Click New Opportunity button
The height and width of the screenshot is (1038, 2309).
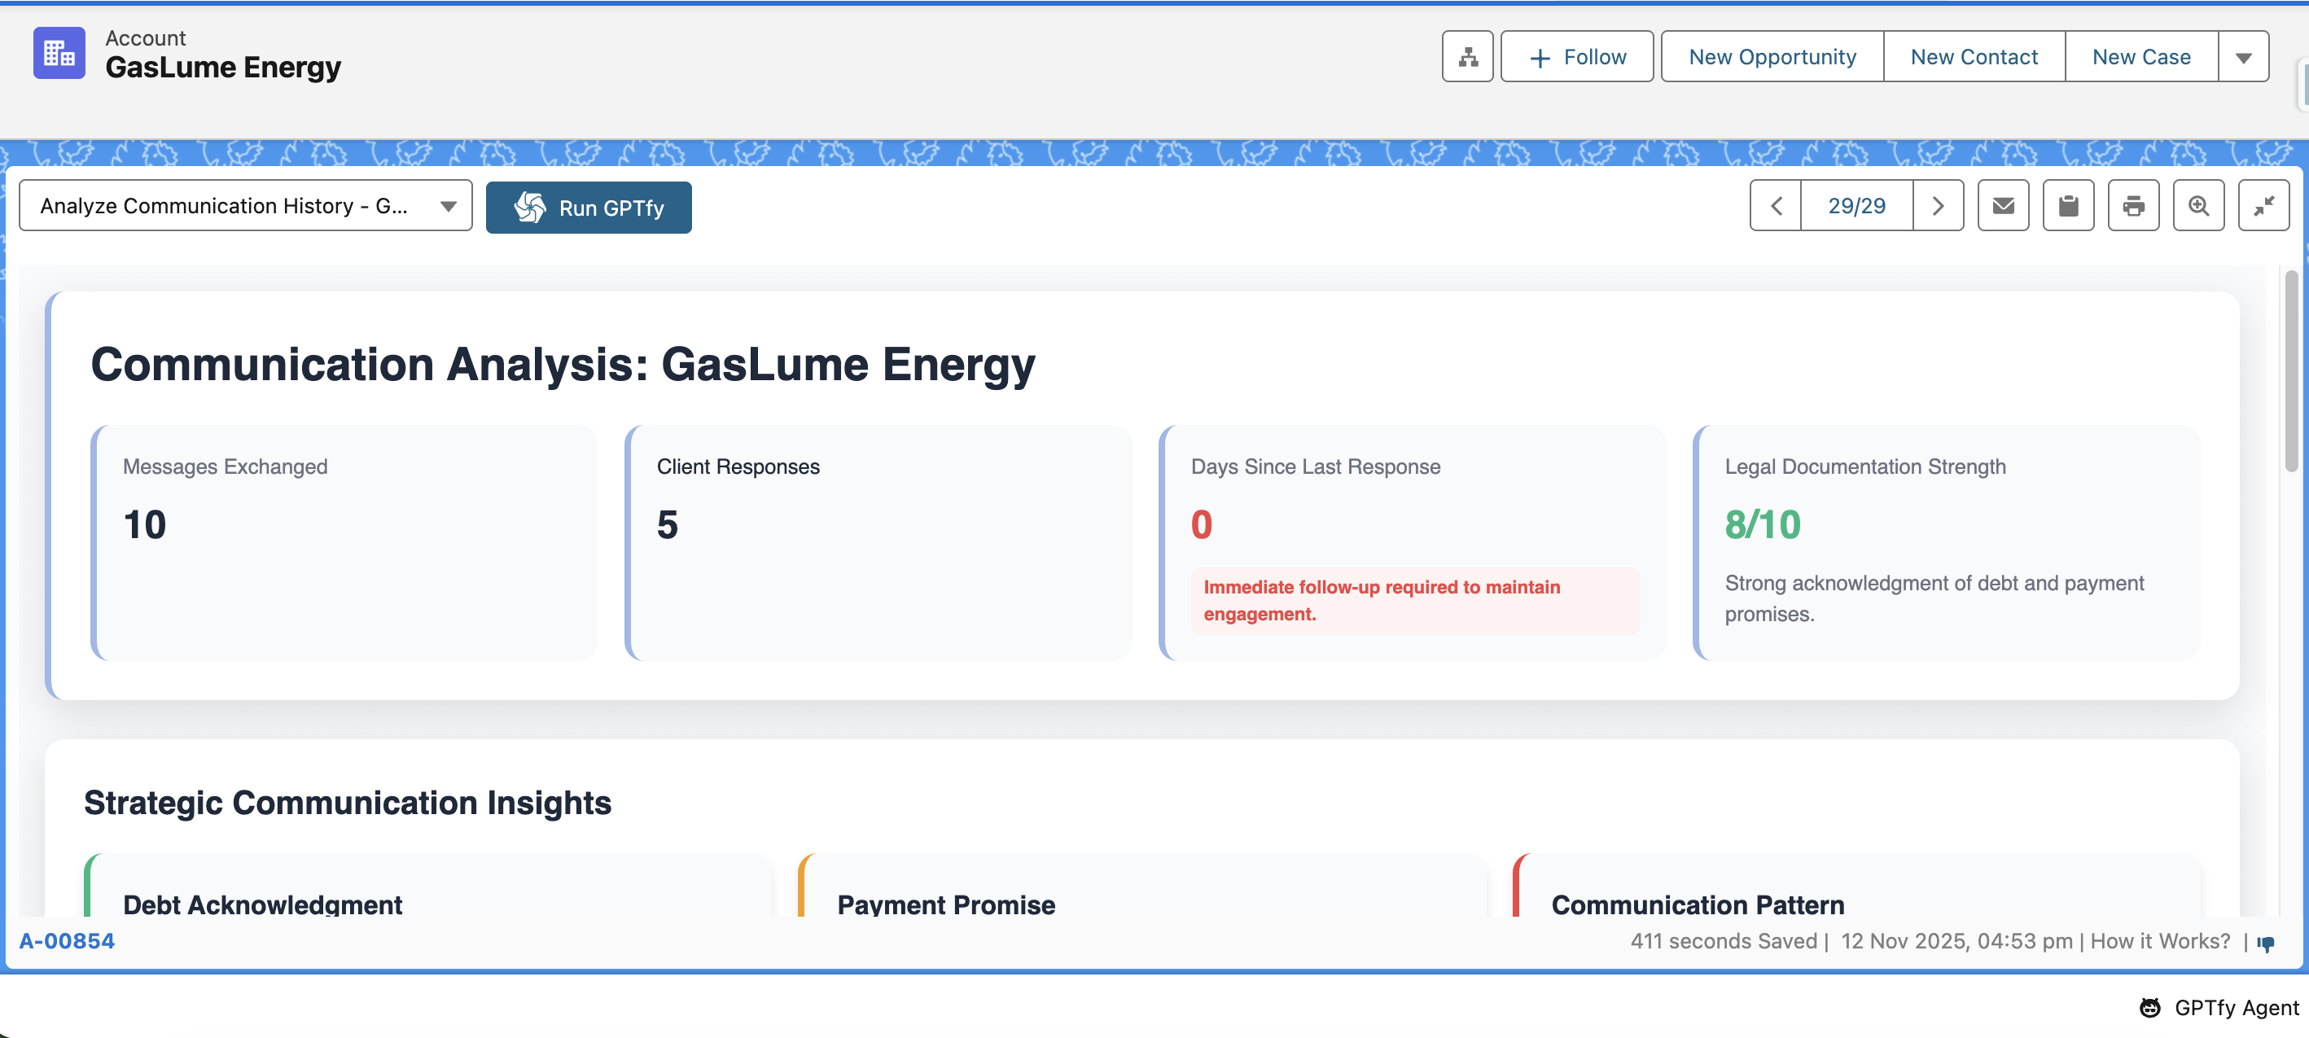coord(1772,57)
